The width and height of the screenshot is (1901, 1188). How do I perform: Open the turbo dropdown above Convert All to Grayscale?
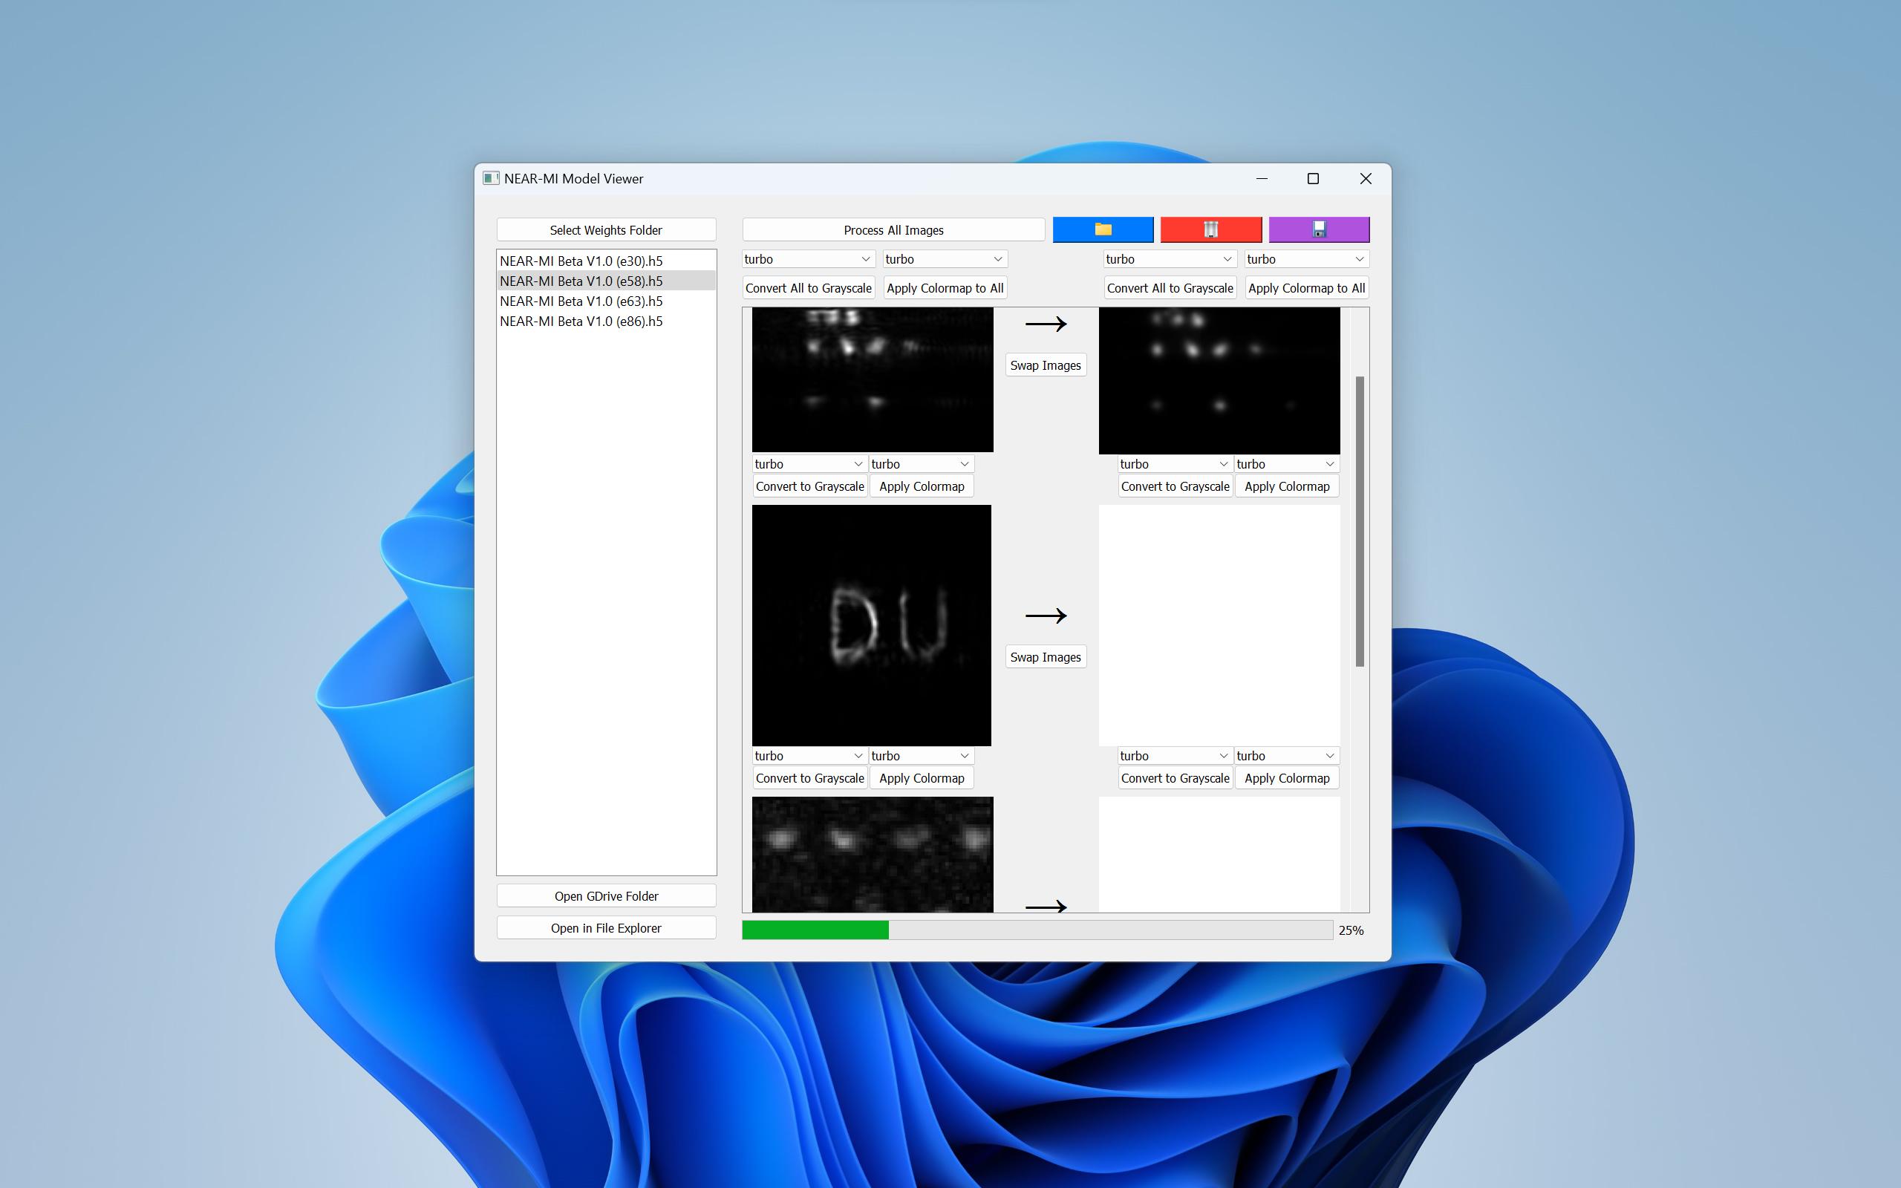[1169, 258]
